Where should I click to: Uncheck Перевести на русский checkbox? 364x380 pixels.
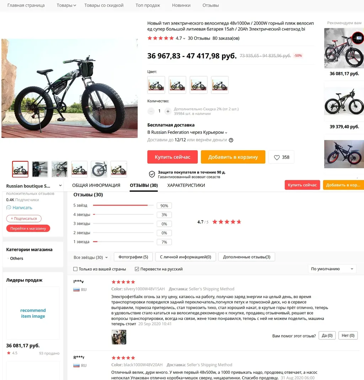(137, 269)
